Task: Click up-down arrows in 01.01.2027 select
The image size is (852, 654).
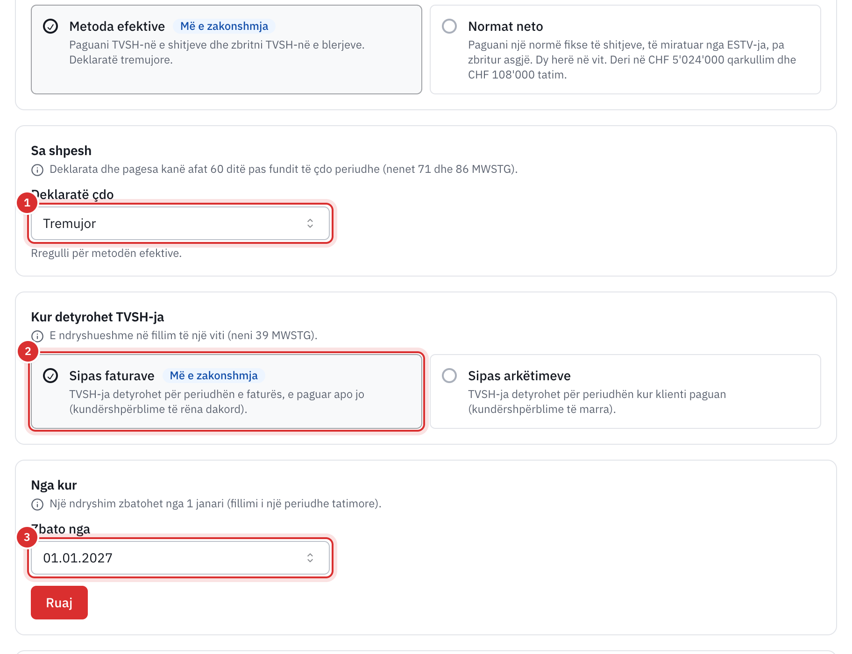Action: coord(310,558)
